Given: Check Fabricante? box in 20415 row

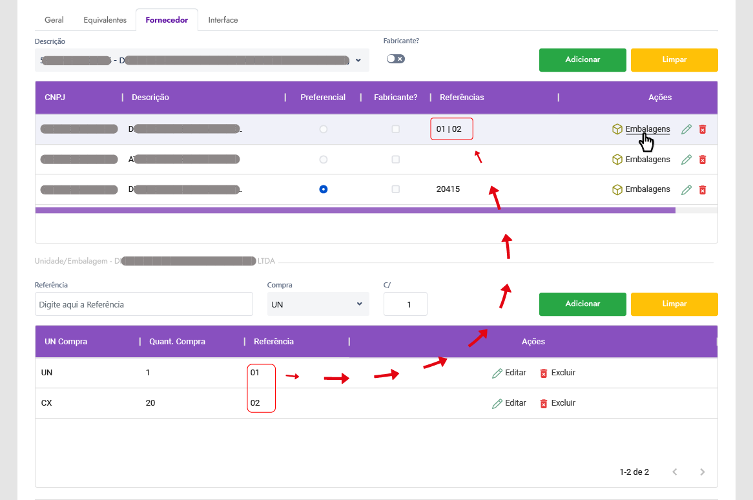Looking at the screenshot, I should click(x=396, y=189).
